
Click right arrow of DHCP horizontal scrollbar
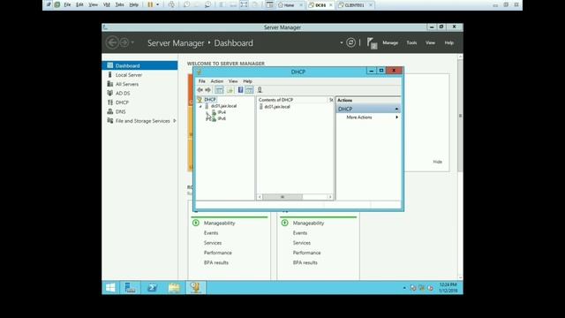click(x=330, y=197)
